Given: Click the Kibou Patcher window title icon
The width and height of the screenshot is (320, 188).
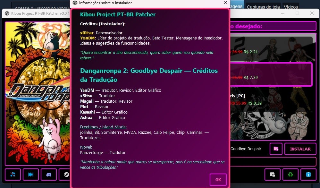Looking at the screenshot, I should [x=7, y=13].
